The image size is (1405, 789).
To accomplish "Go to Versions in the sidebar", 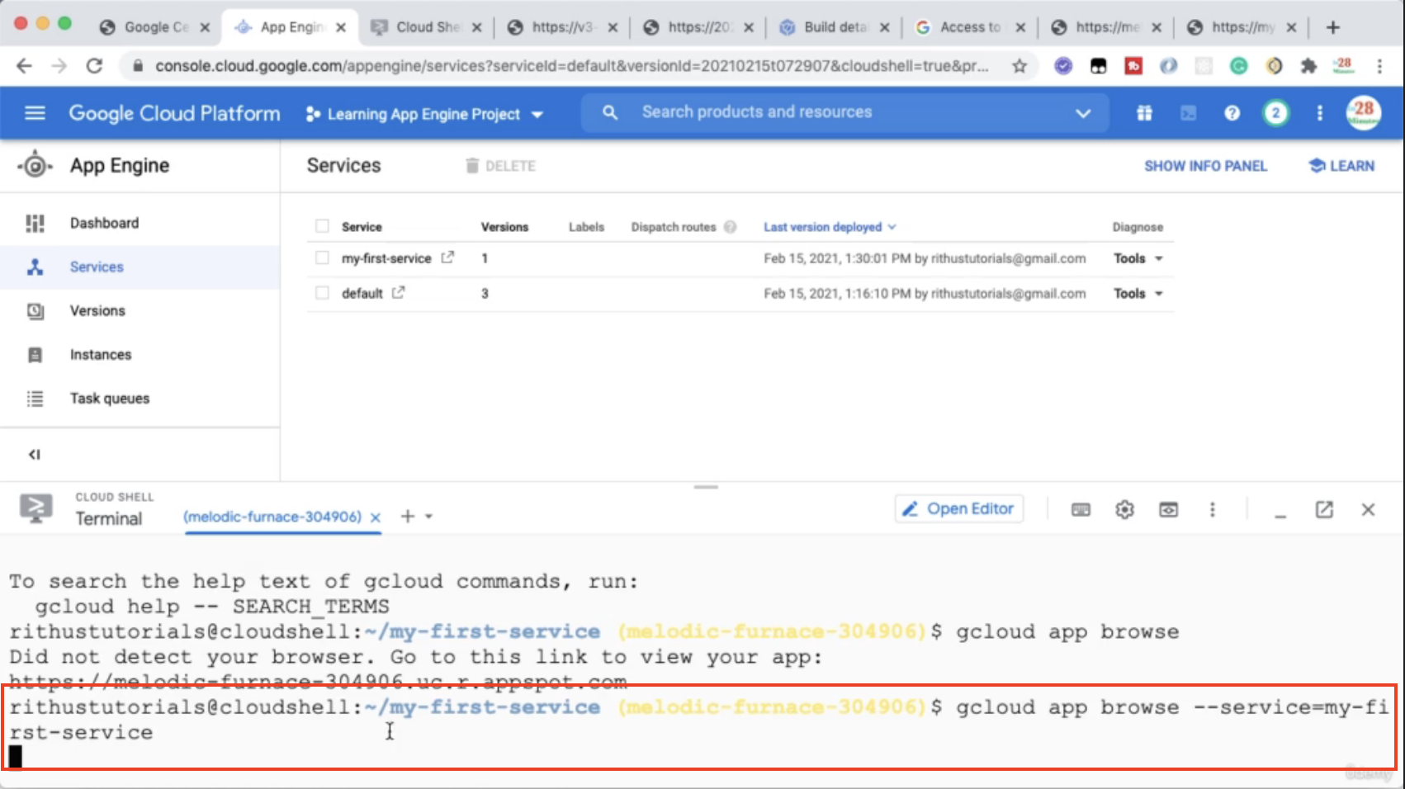I will (140, 310).
